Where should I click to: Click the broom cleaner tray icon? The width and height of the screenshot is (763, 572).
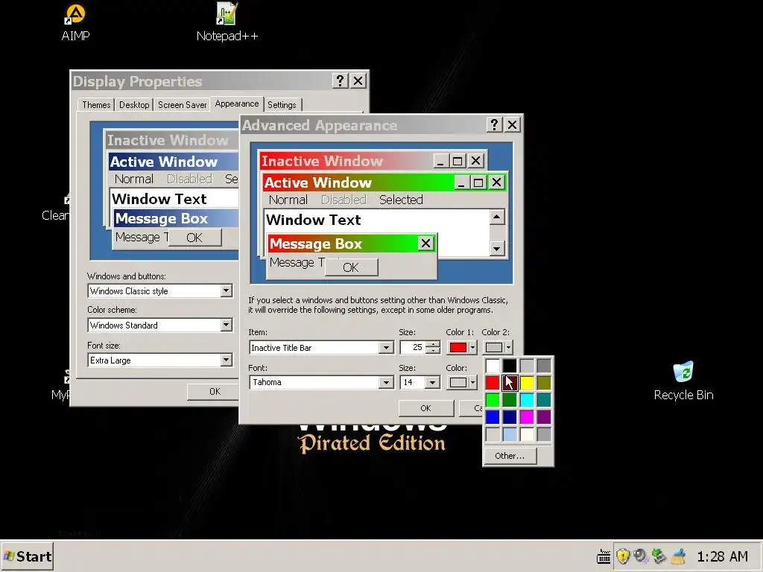point(678,556)
